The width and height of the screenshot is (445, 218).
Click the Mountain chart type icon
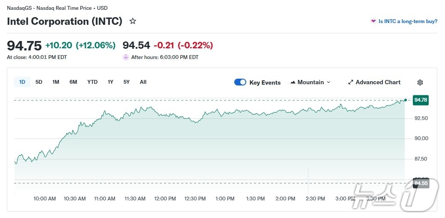point(293,82)
